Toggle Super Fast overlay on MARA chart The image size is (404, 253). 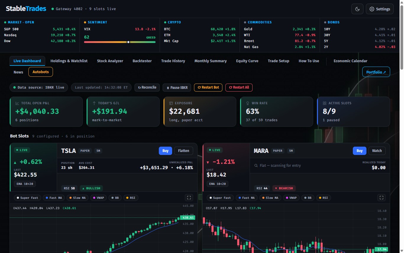(220, 198)
